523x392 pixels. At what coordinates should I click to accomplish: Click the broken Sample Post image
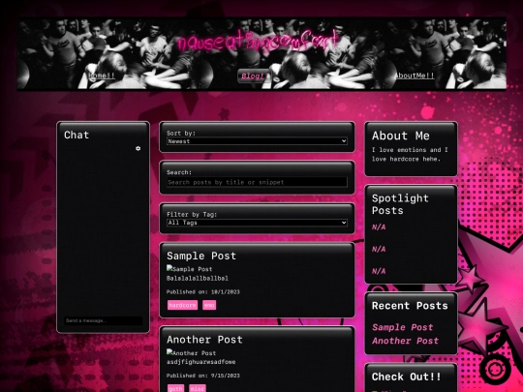(x=189, y=269)
